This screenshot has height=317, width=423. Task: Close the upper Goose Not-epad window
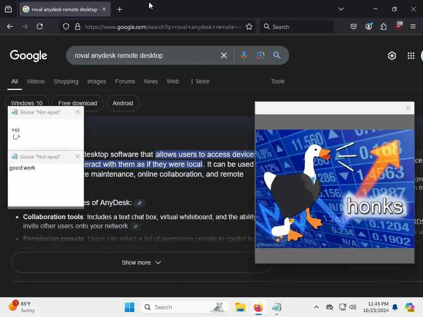tap(78, 112)
